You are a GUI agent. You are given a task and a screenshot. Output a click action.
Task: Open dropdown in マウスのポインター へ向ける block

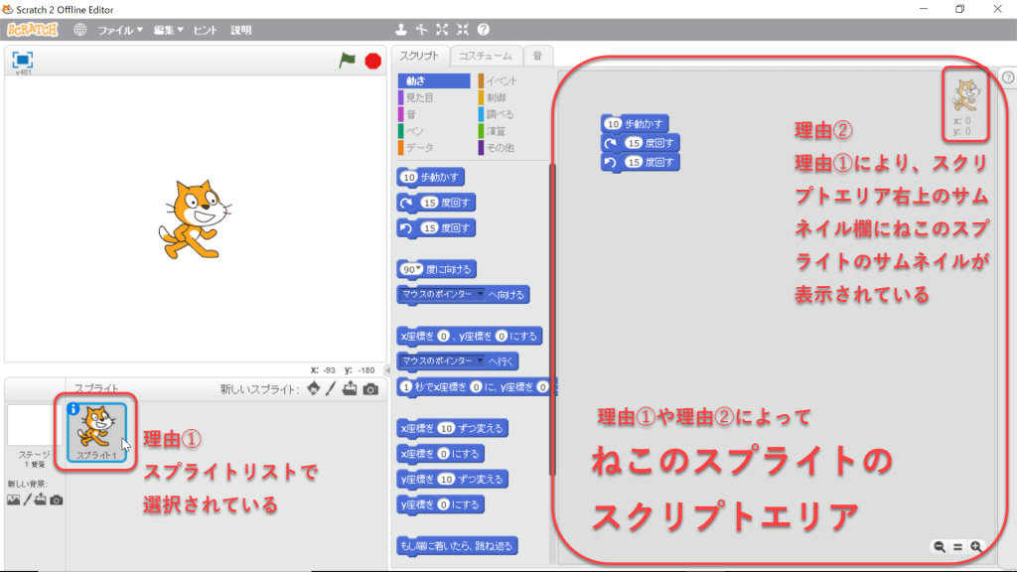click(480, 294)
